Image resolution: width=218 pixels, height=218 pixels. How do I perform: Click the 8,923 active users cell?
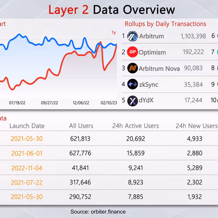(136, 182)
